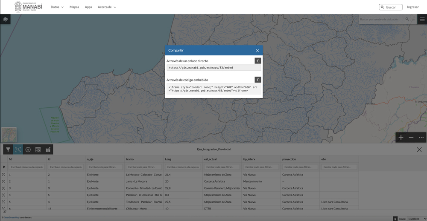Screen dimensions: 427x221
Task: Click the Ingresar login link
Action: pyautogui.click(x=412, y=7)
